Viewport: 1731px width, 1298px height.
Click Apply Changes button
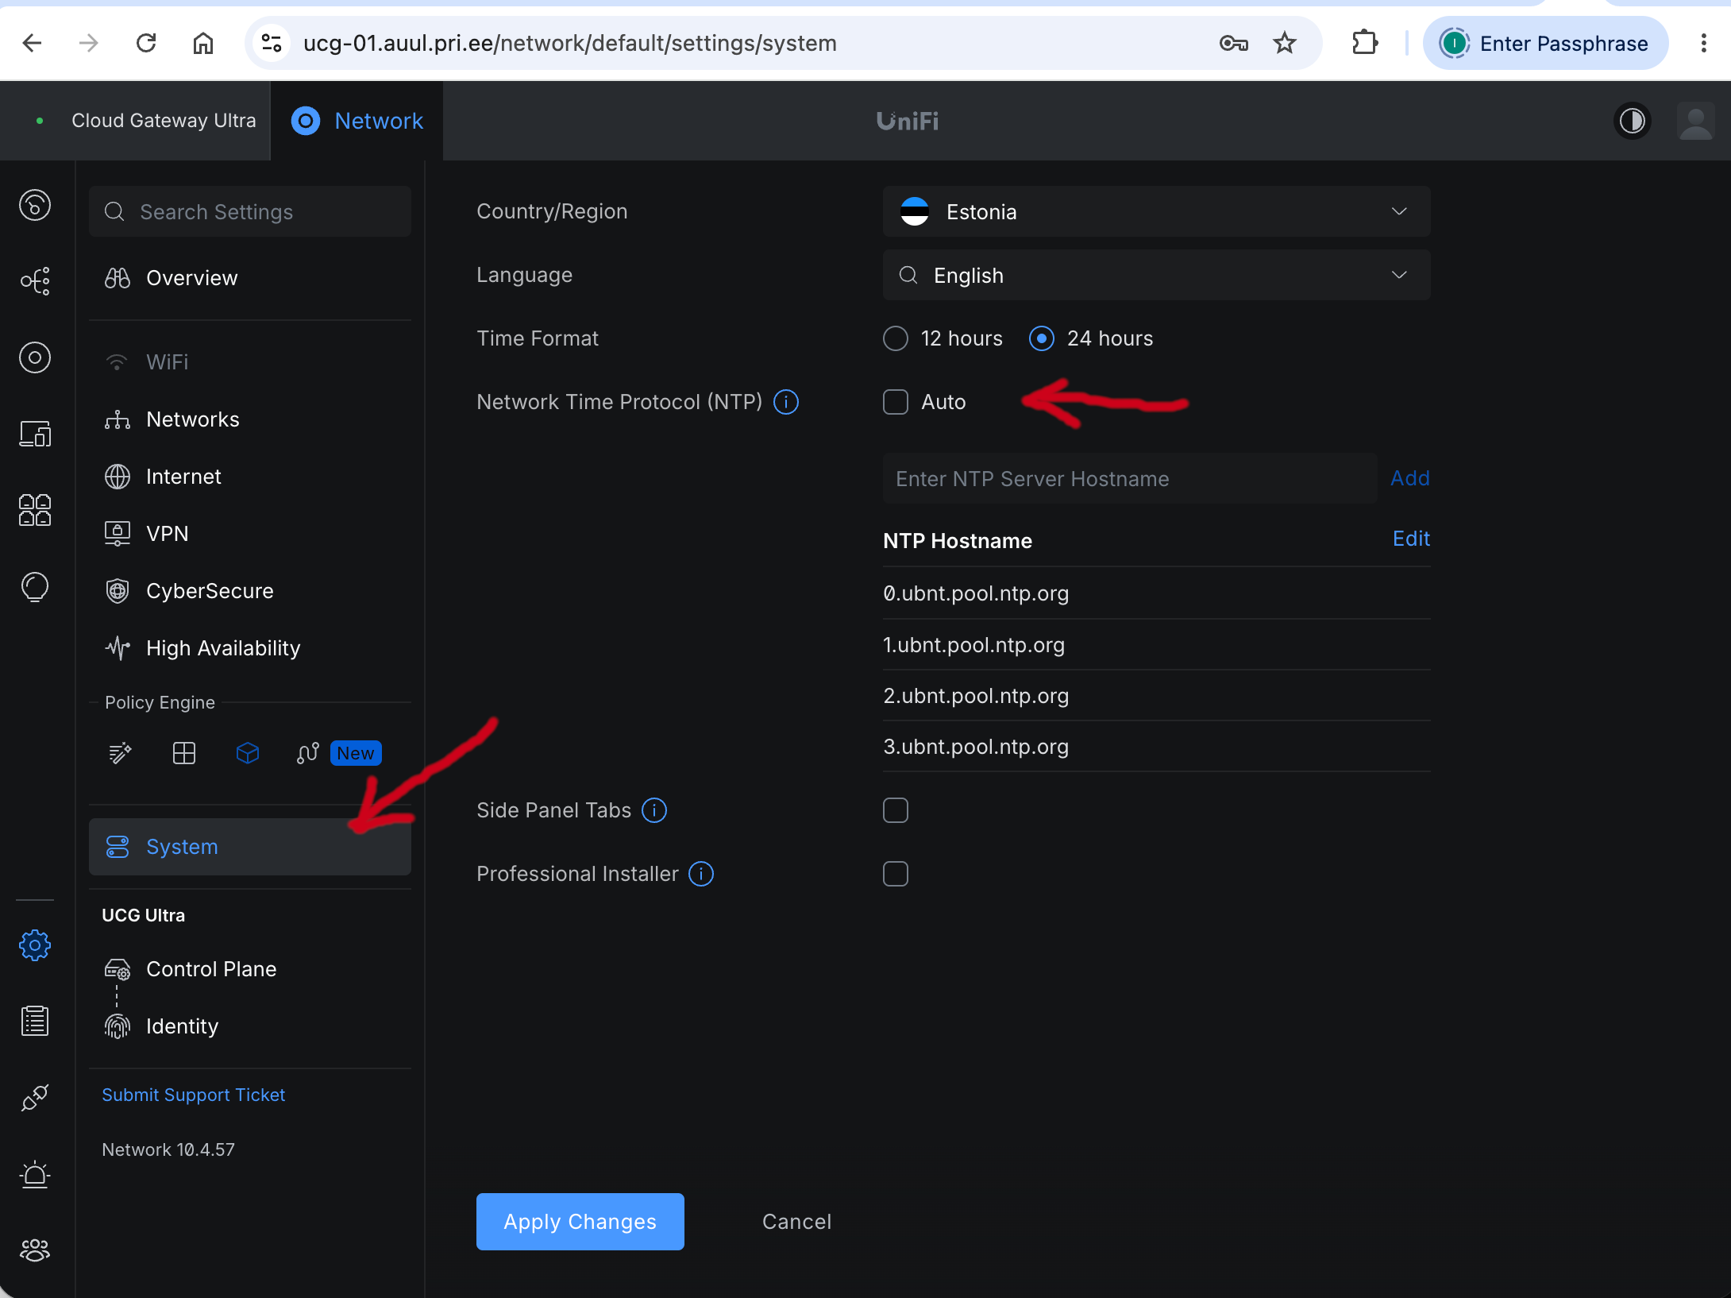pos(580,1222)
